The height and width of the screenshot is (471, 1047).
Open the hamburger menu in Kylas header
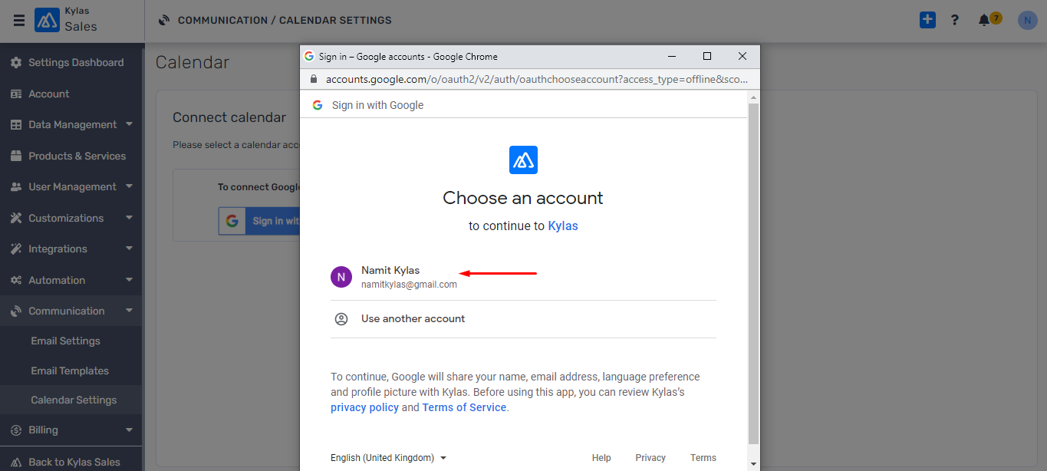pyautogui.click(x=19, y=21)
